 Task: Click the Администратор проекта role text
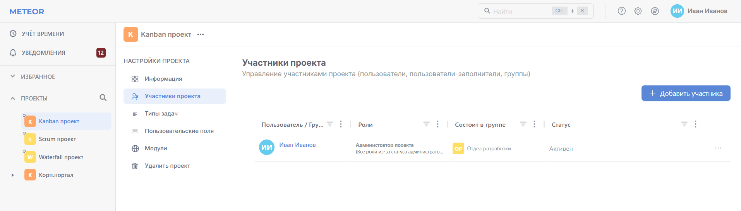tap(384, 145)
